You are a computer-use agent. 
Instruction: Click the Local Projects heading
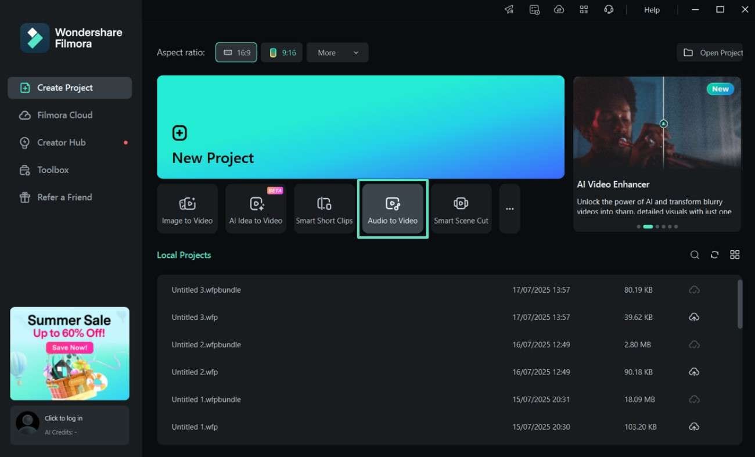184,255
